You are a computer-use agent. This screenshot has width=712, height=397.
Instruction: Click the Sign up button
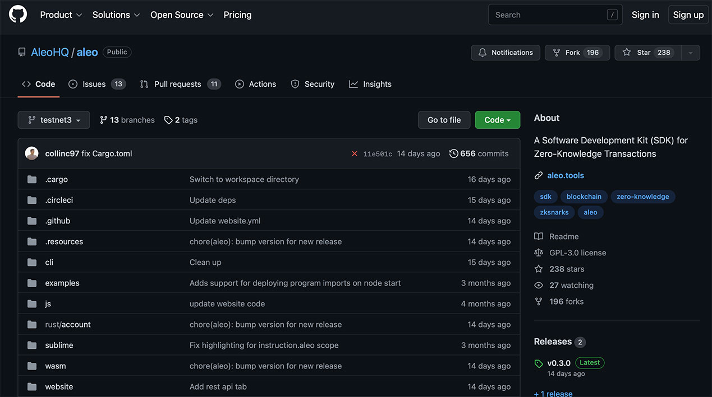688,15
